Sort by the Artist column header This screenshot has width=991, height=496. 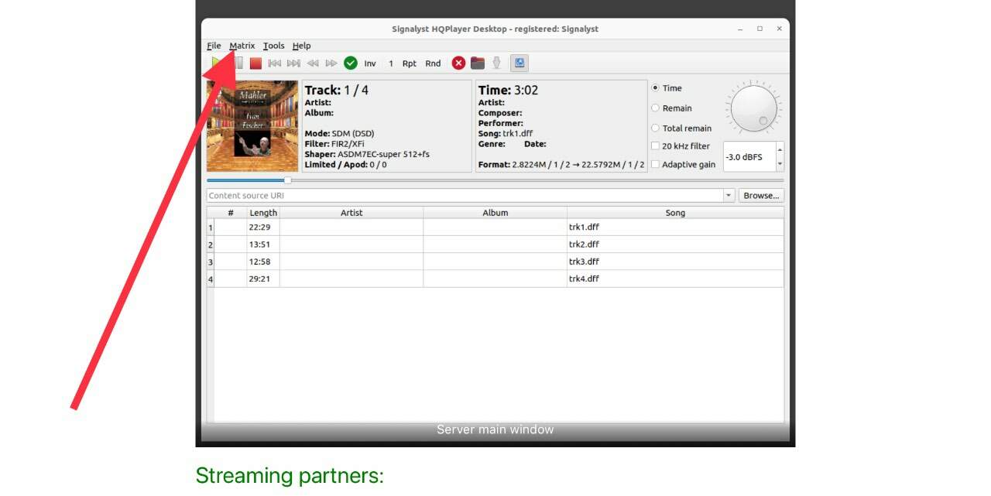[x=351, y=213]
